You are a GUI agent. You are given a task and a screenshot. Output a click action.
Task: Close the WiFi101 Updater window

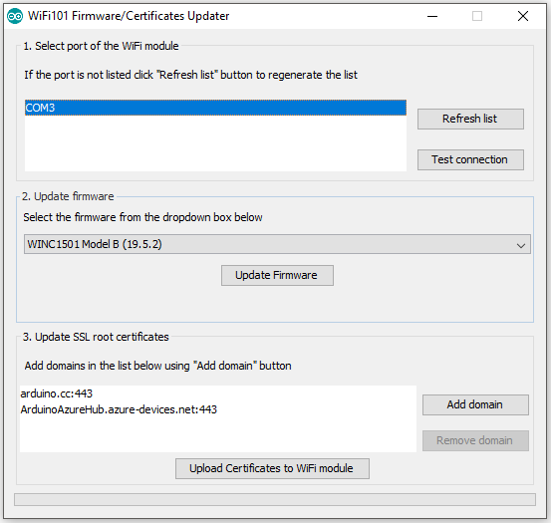click(x=523, y=16)
